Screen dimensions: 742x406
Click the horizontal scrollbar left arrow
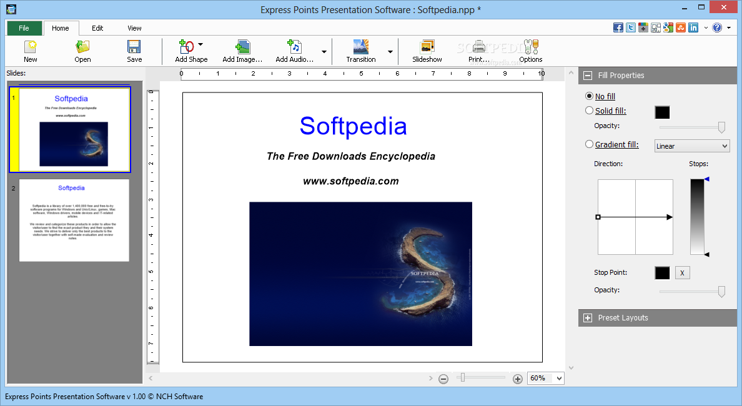(151, 378)
